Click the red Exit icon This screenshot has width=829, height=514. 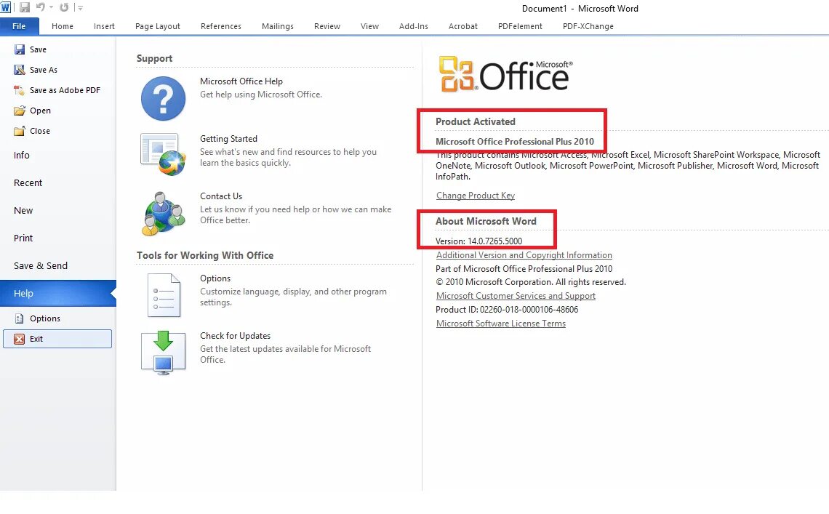coord(20,339)
